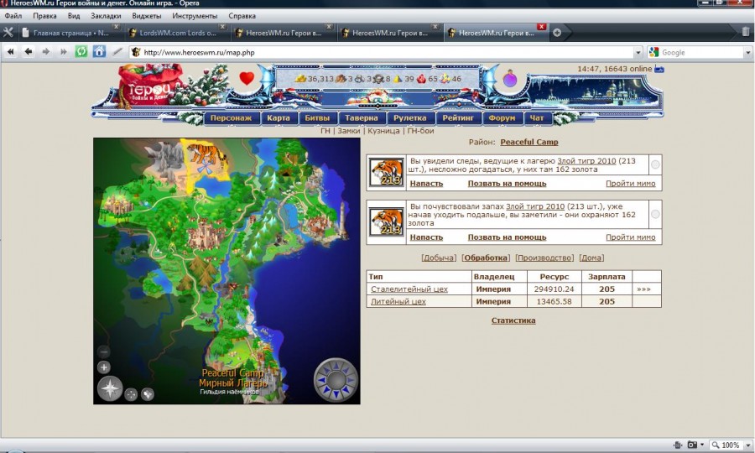This screenshot has width=755, height=453.
Task: Expand Сталелитейный цех row arrows
Action: point(643,289)
